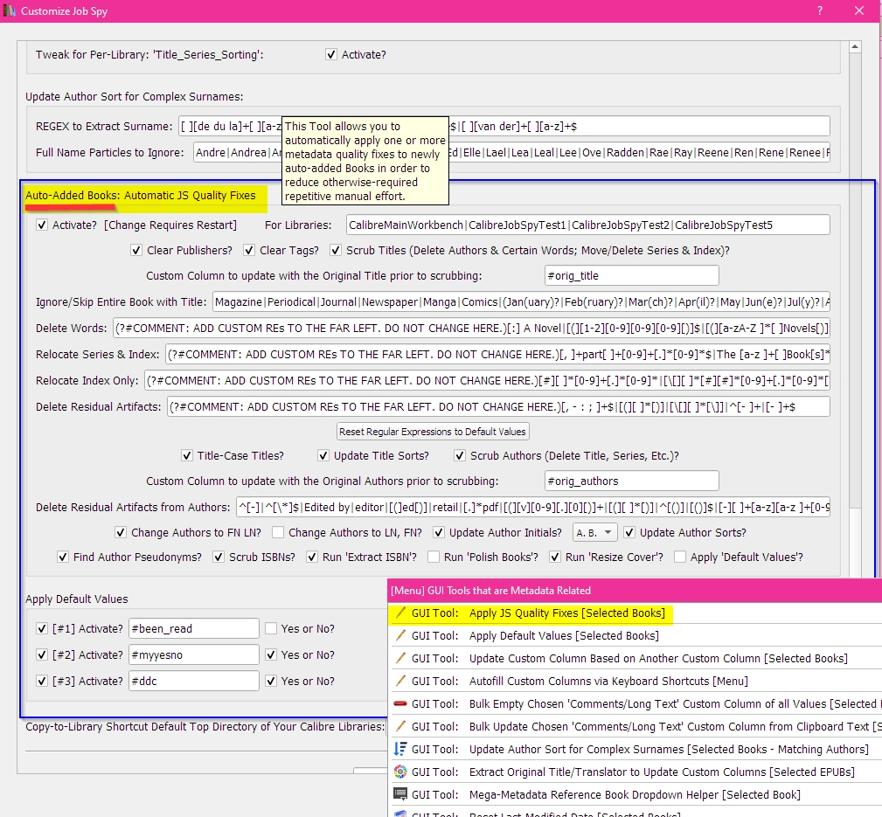Image resolution: width=882 pixels, height=817 pixels.
Task: Open the author initials 'A. B.' dropdown
Action: click(x=594, y=532)
